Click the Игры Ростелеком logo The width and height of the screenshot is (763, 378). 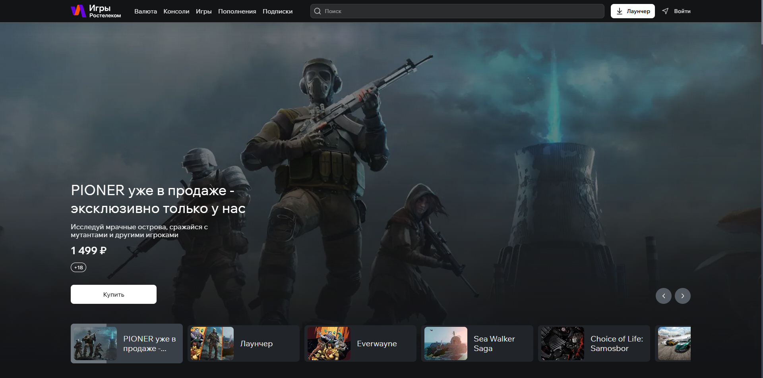coord(96,11)
